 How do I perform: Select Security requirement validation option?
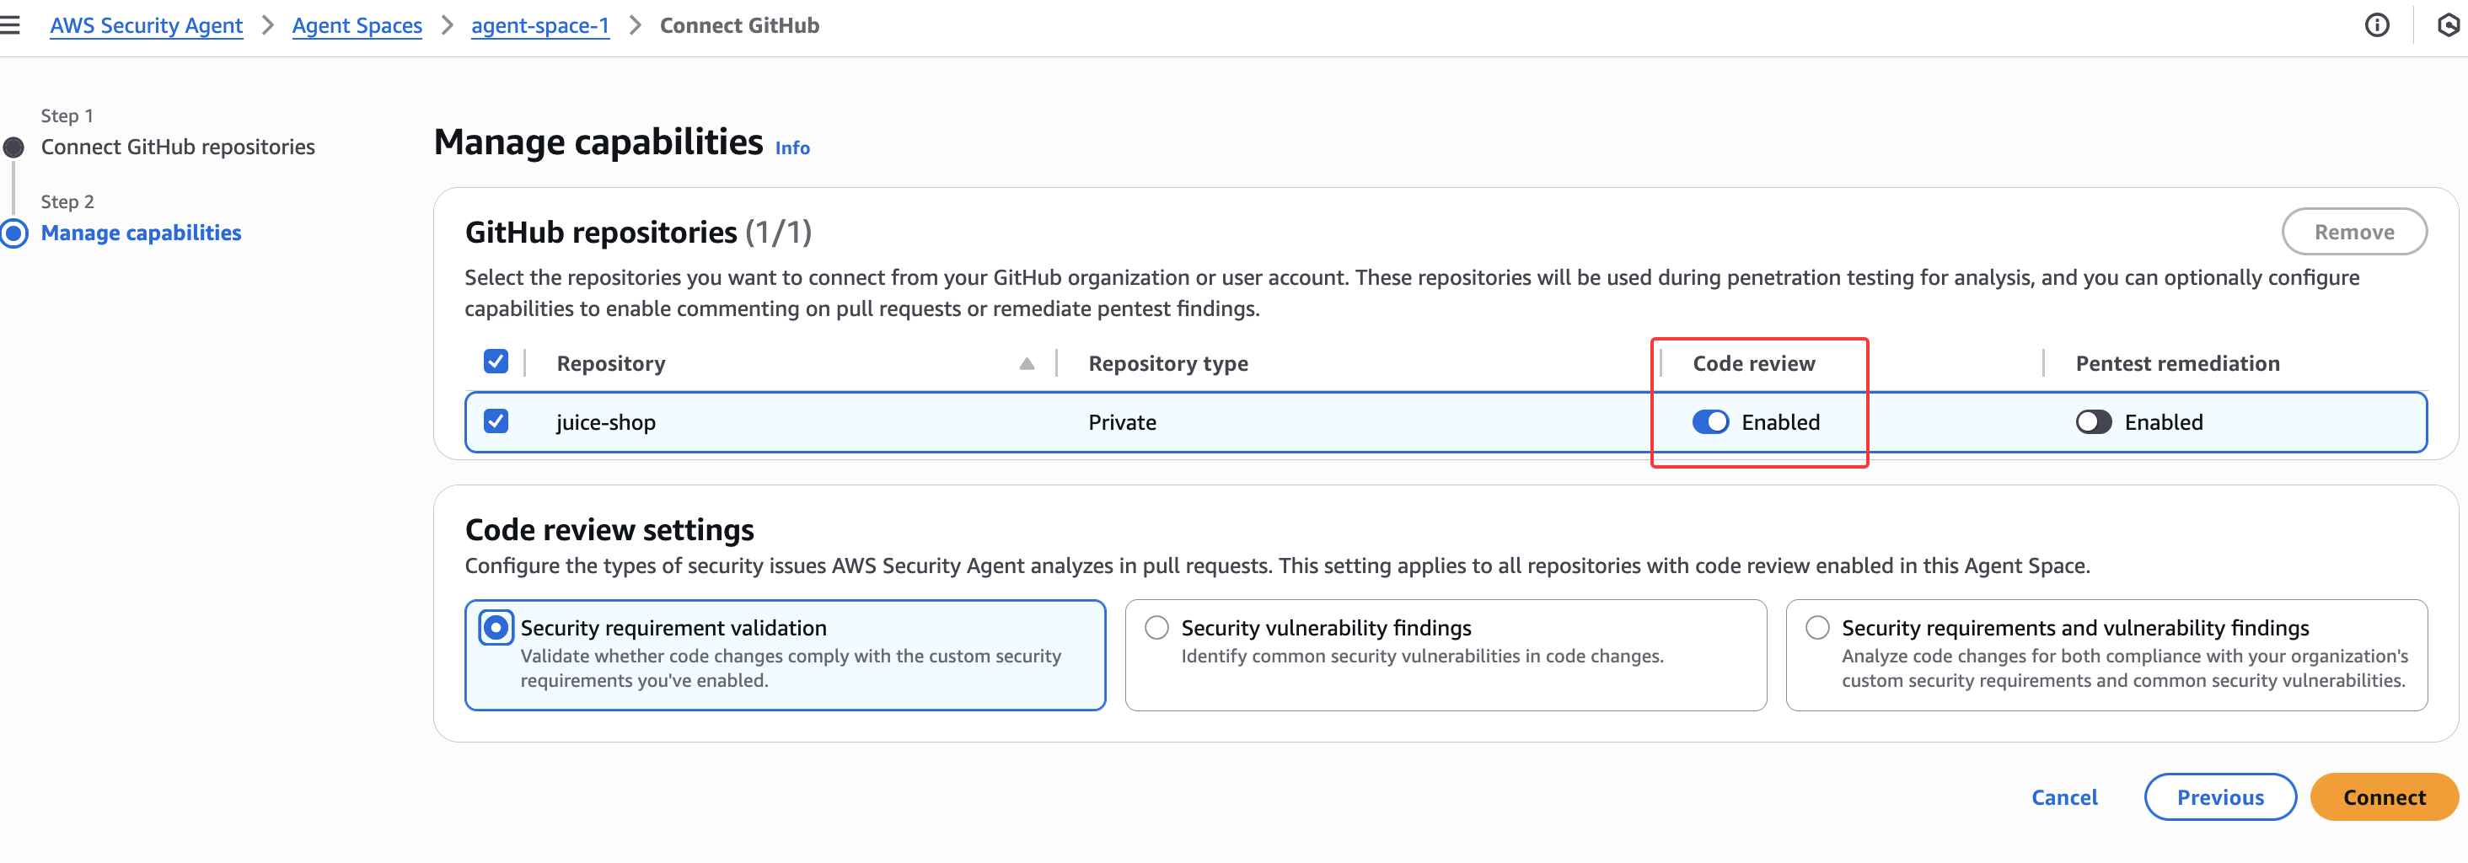(496, 629)
